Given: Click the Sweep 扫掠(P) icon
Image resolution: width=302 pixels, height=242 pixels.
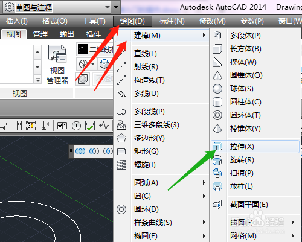Looking at the screenshot, I should click(x=217, y=173).
